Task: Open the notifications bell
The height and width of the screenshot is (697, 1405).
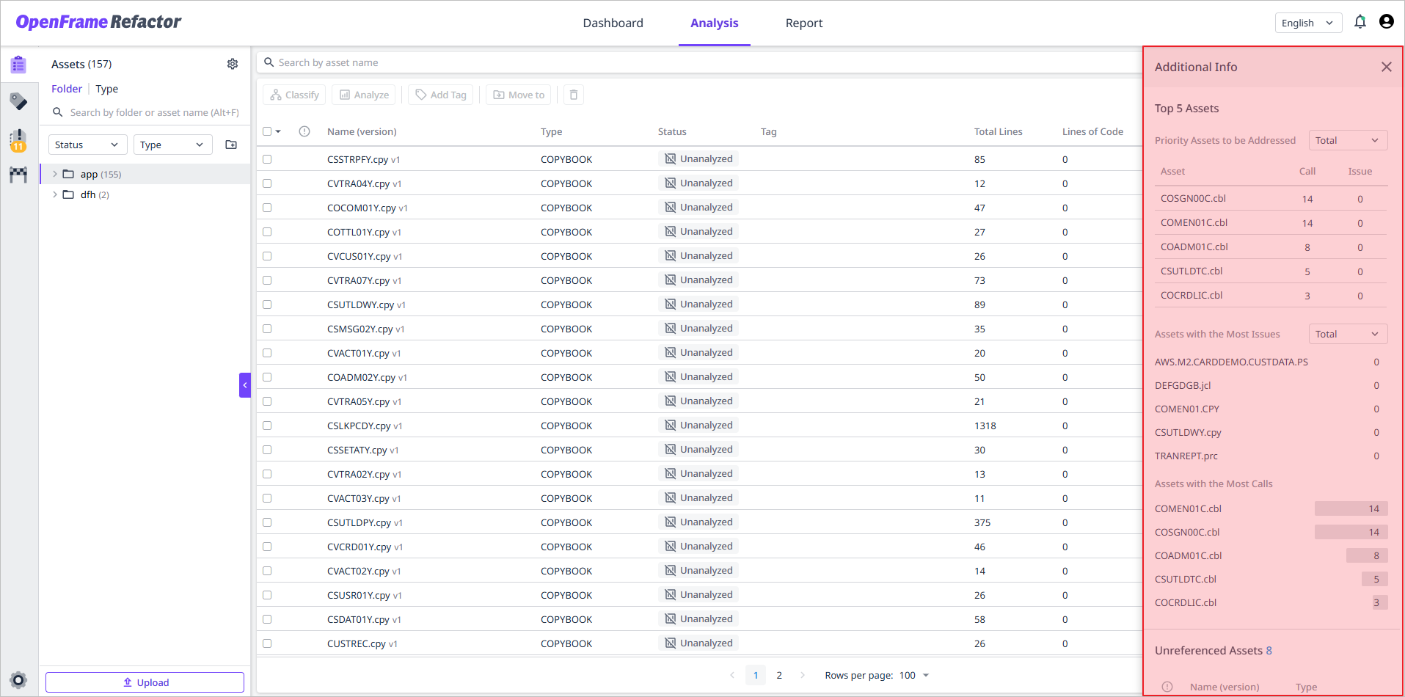Action: pyautogui.click(x=1360, y=22)
